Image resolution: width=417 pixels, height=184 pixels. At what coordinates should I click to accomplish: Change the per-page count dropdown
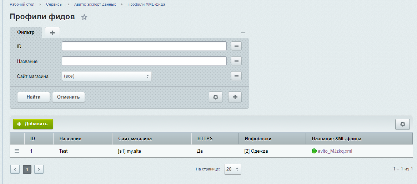[232, 169]
